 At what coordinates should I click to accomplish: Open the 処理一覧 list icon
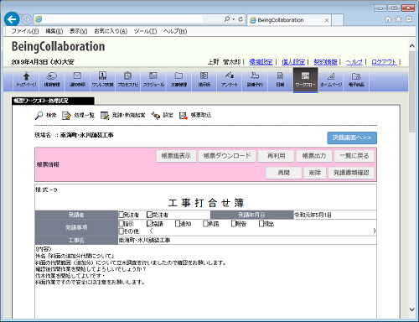pos(66,116)
